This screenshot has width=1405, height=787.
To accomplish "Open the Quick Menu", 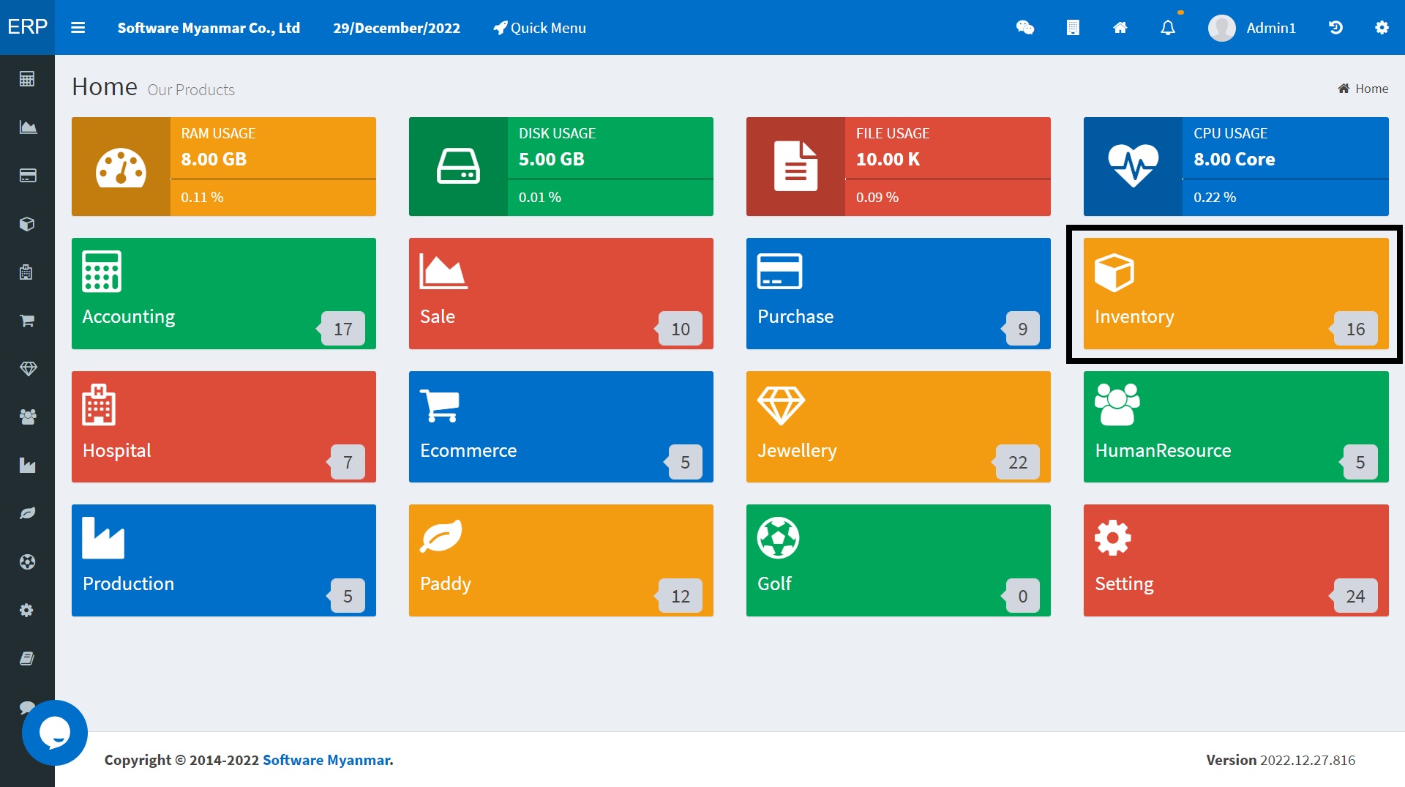I will (x=539, y=28).
